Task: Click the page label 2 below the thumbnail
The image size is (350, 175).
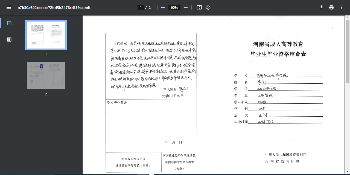Action: click(46, 94)
